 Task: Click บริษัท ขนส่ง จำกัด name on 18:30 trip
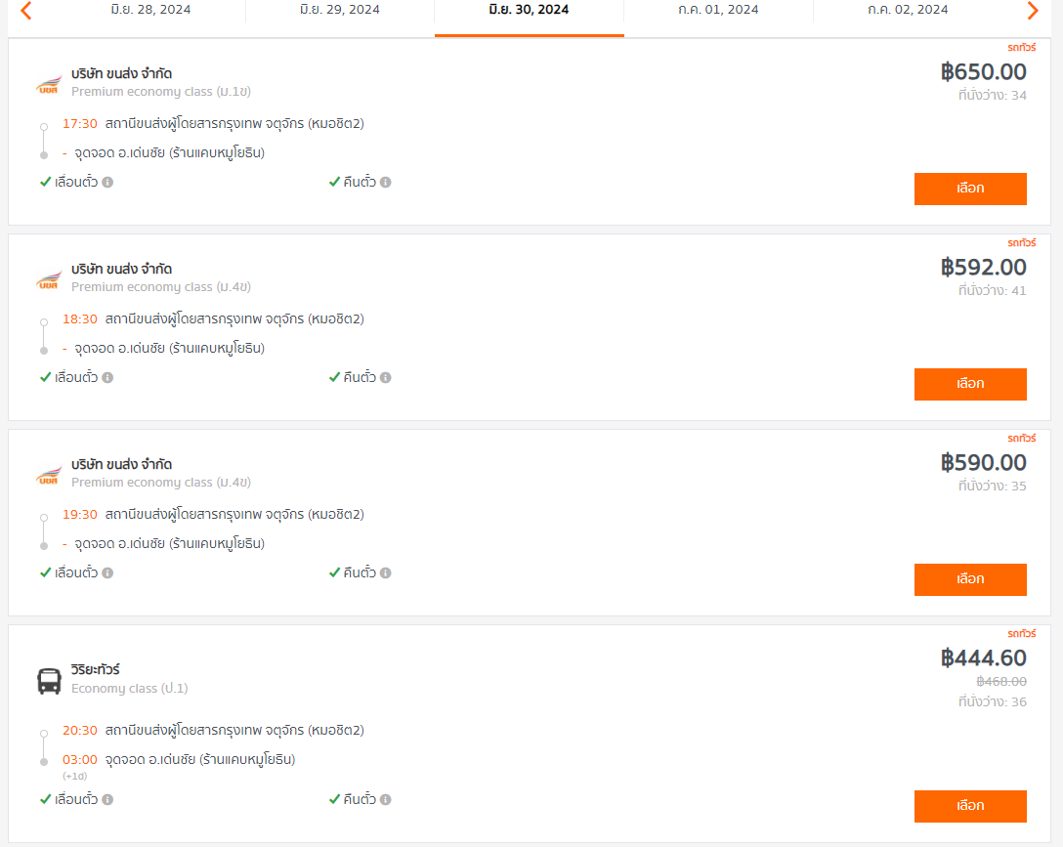121,269
